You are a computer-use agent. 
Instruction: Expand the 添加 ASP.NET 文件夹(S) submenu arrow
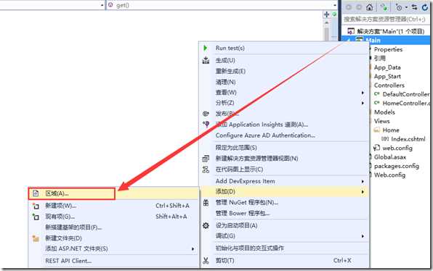coord(193,249)
